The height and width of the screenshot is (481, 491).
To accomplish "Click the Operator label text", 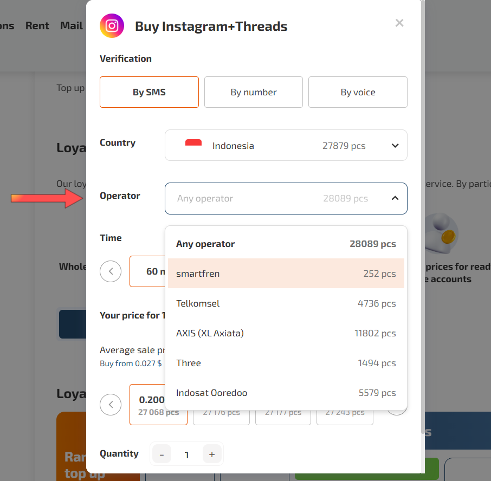I will (x=120, y=196).
